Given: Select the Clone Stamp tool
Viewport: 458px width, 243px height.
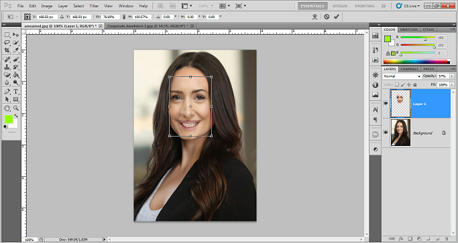Looking at the screenshot, I should click(x=7, y=67).
